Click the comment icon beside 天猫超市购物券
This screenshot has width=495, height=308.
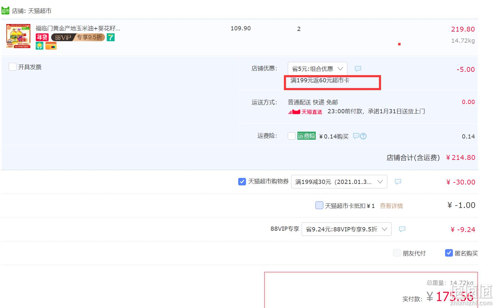pyautogui.click(x=398, y=181)
